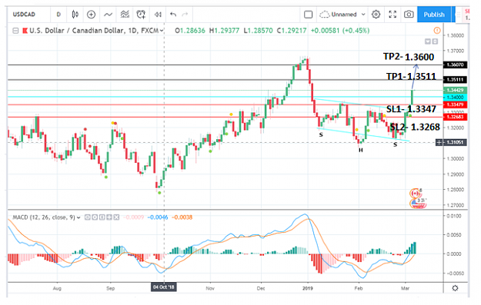Open the candlestick chart style menu
The width and height of the screenshot is (481, 305).
(x=75, y=15)
